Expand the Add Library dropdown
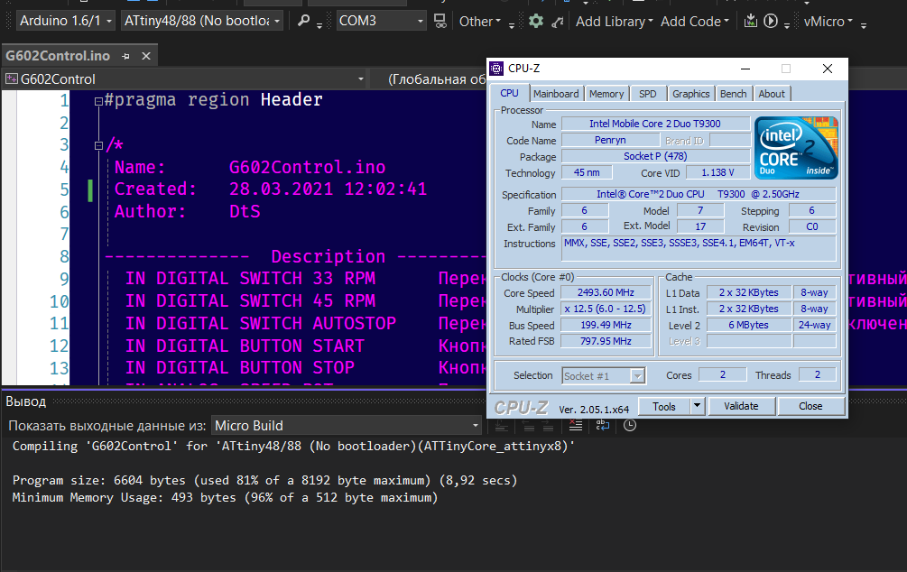This screenshot has height=572, width=907. click(x=615, y=22)
